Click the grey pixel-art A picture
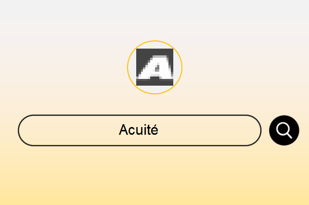Screen dimensions: 309x205 (154, 67)
